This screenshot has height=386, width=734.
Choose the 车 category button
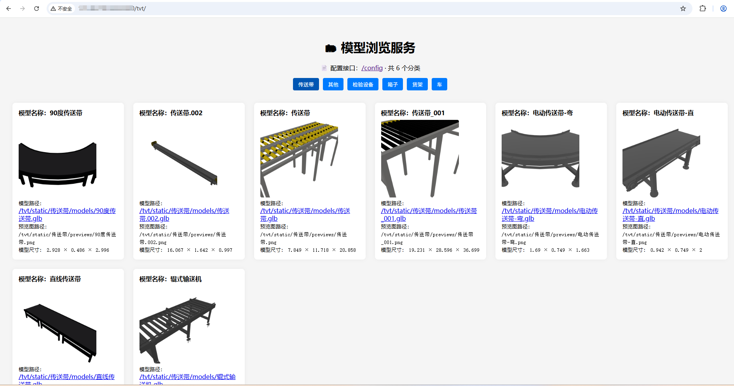click(x=439, y=85)
